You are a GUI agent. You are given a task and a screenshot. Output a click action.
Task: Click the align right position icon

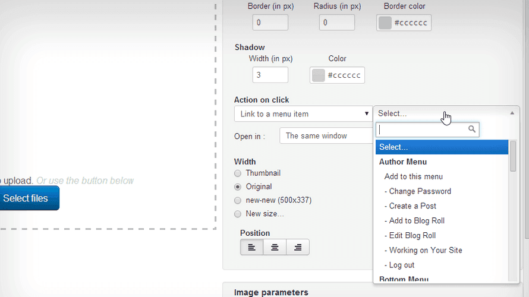point(298,247)
